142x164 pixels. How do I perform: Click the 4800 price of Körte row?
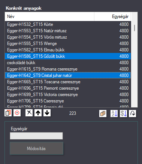tap(124, 24)
